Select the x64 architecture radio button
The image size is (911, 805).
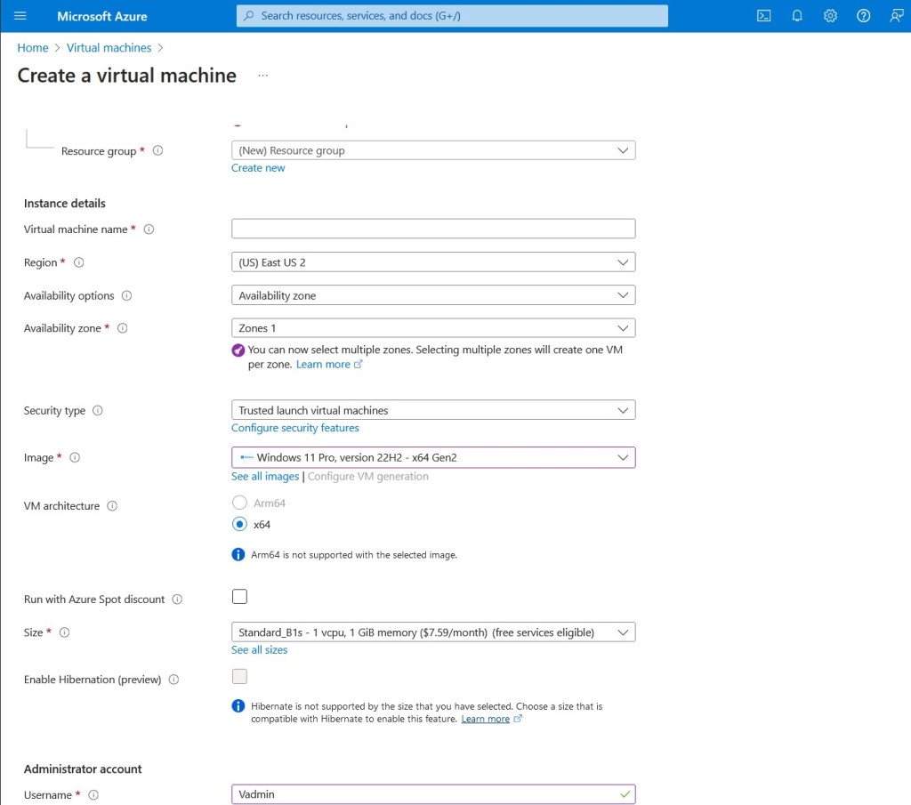[239, 524]
